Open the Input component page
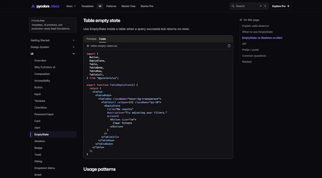The width and height of the screenshot is (322, 178). (37, 94)
